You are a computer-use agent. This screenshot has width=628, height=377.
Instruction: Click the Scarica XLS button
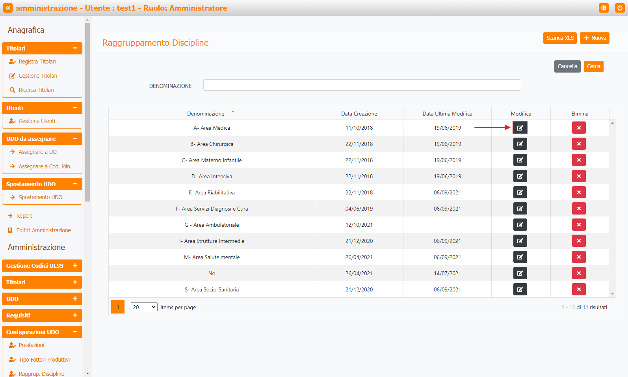559,38
